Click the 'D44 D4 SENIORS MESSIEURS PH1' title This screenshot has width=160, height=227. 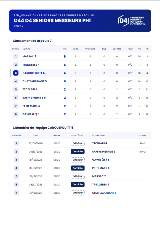[52, 20]
